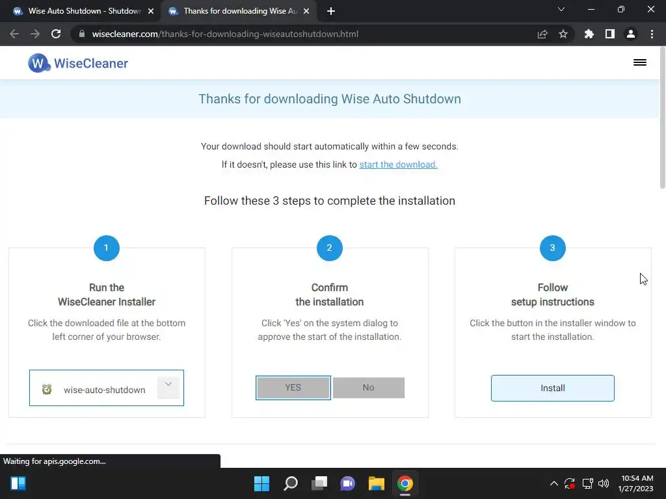Click the wise-auto-shutdown file illustration
The width and height of the screenshot is (666, 499).
(x=107, y=388)
